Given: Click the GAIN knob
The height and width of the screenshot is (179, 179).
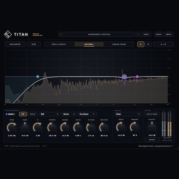Looking at the screenshot, I should pos(25,127).
